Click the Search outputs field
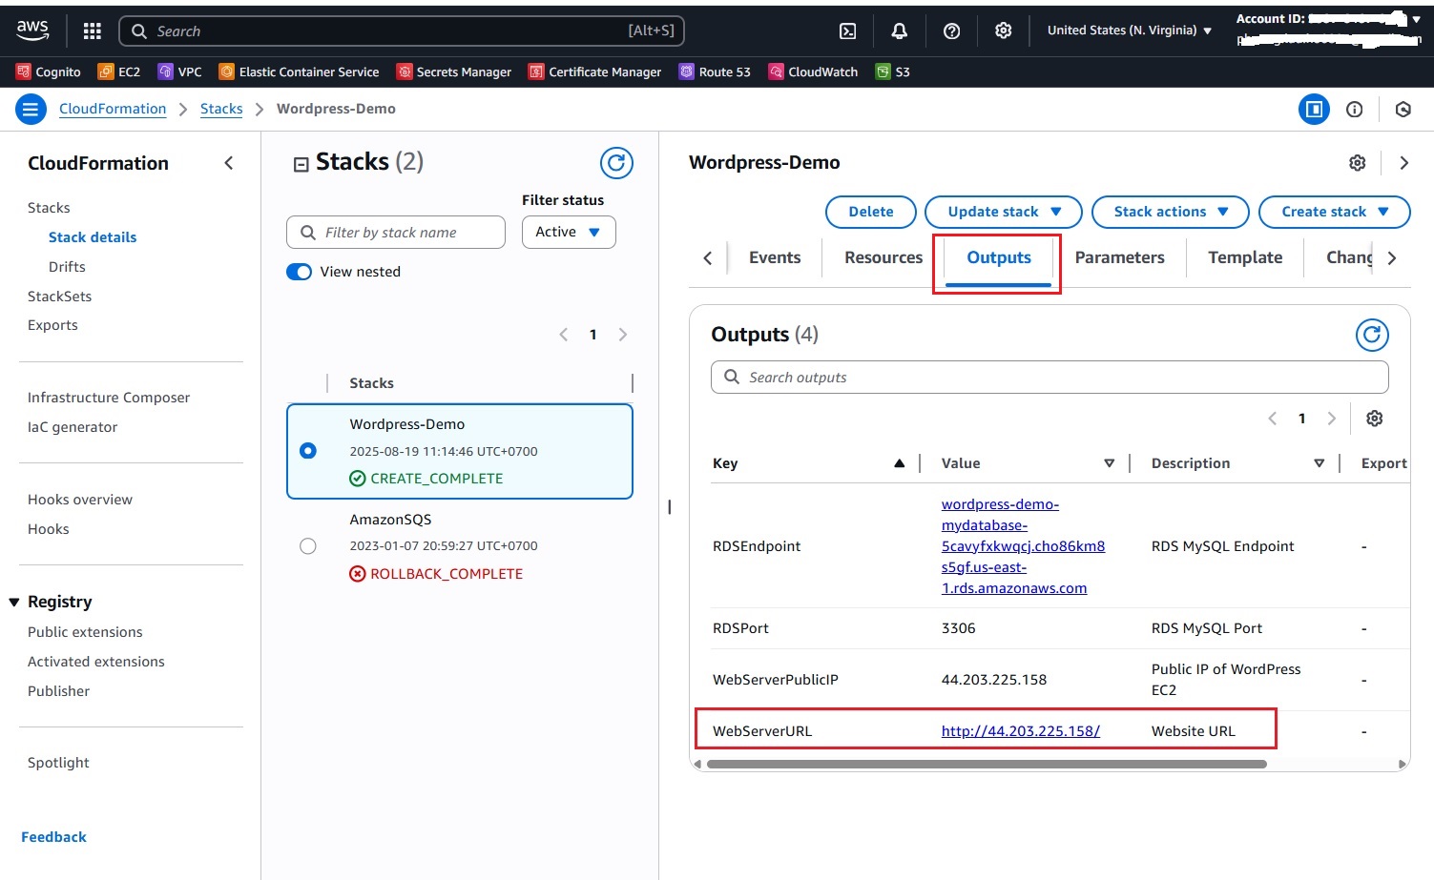The height and width of the screenshot is (880, 1434). click(x=1050, y=378)
